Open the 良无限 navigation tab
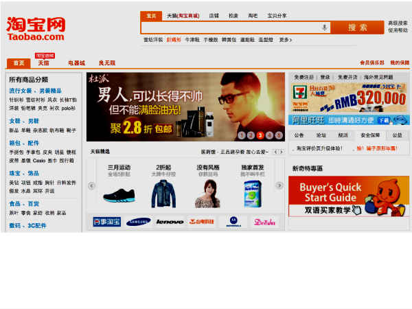The width and height of the screenshot is (412, 309). coord(107,63)
